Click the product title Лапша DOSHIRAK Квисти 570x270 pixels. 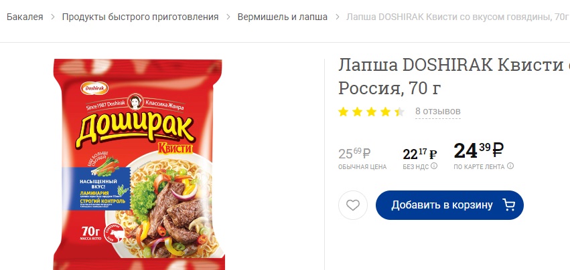point(454,77)
